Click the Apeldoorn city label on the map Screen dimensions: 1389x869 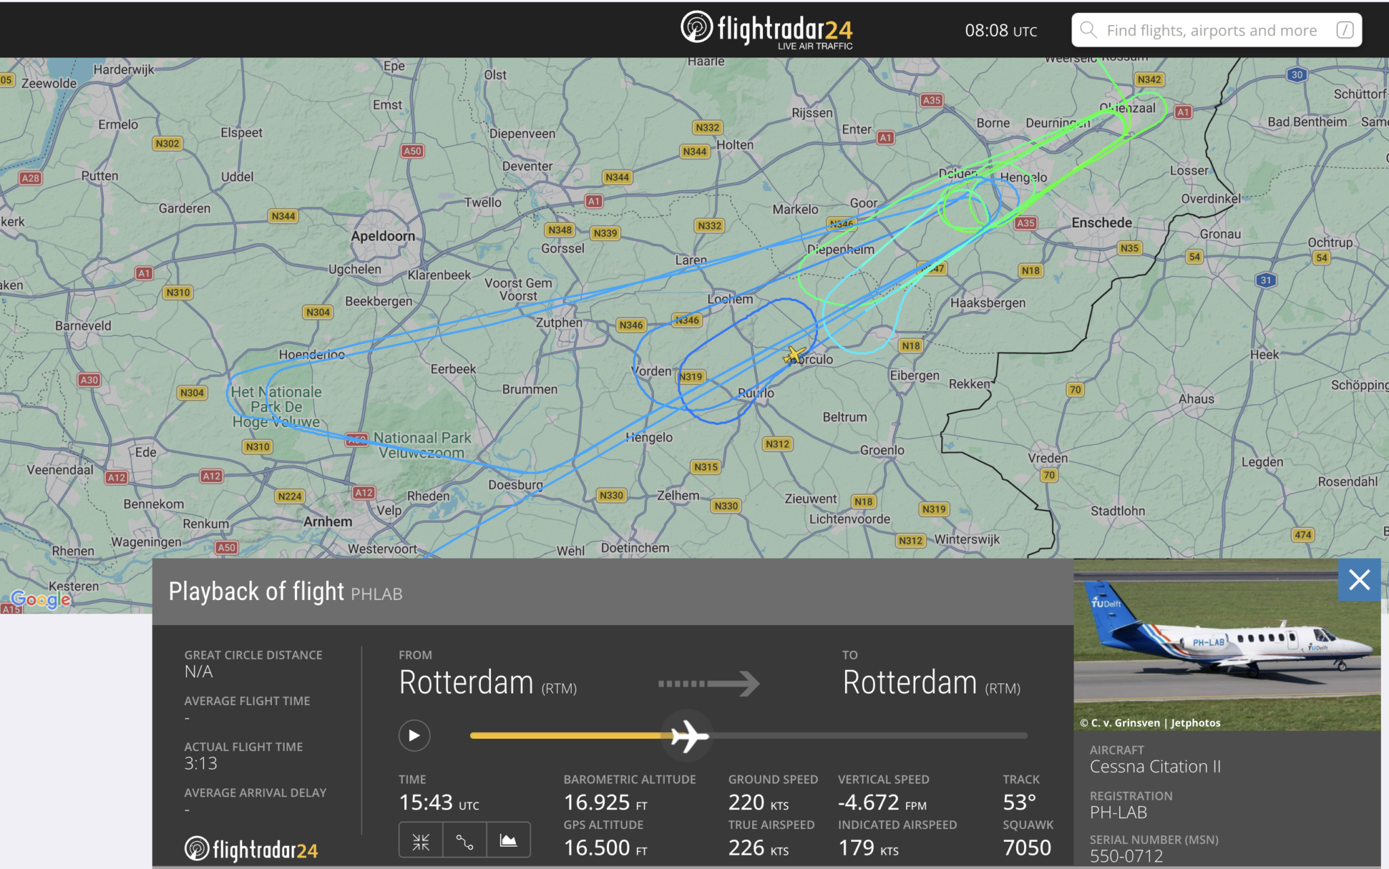383,236
